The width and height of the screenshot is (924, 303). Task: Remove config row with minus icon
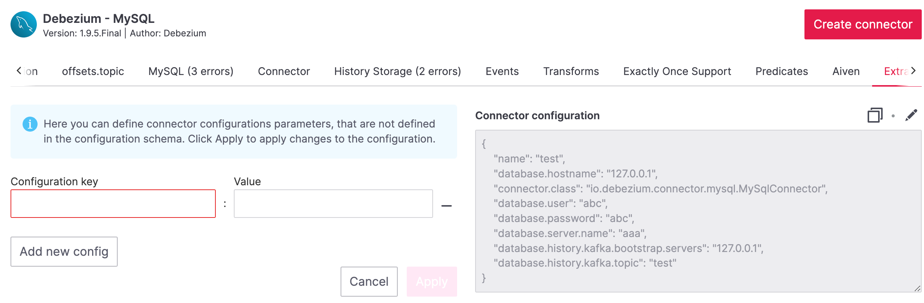point(446,205)
